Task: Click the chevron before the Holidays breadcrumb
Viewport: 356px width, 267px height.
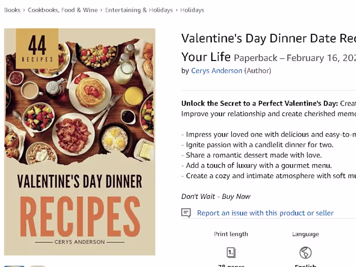Action: [177, 10]
